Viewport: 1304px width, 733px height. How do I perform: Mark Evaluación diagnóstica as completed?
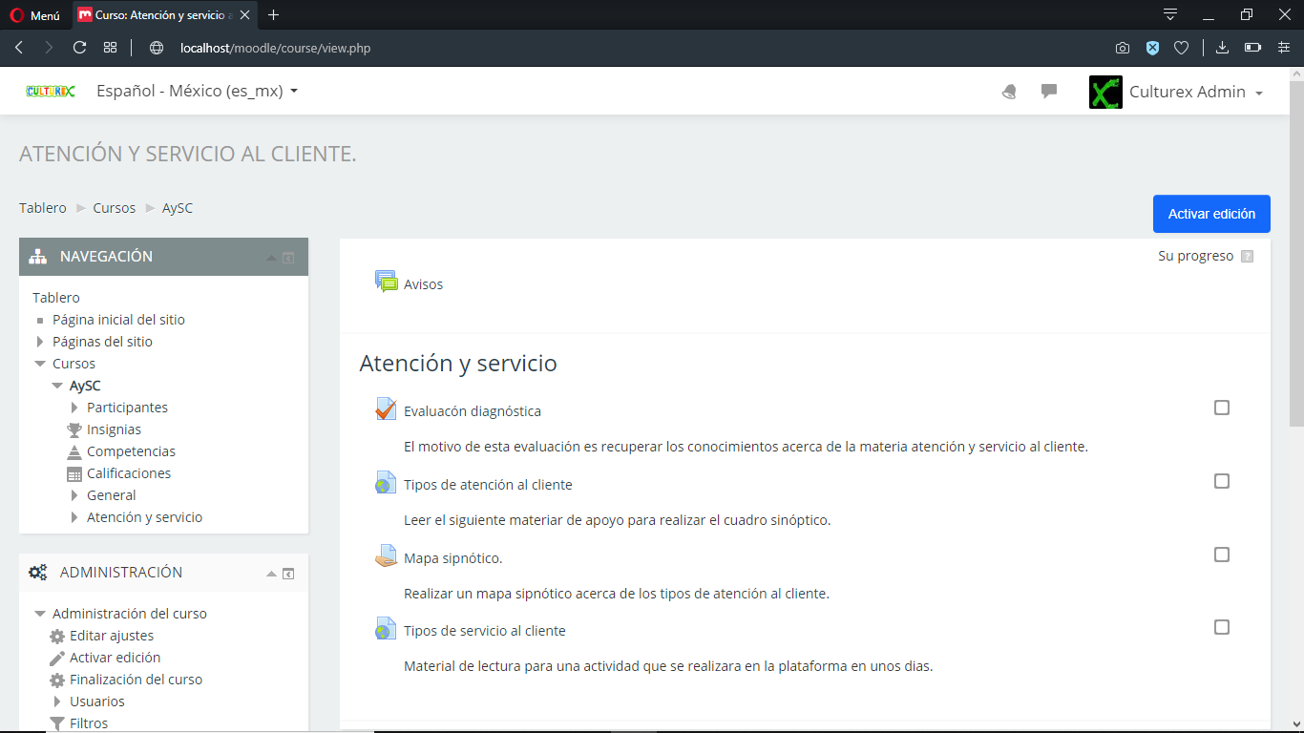1222,408
